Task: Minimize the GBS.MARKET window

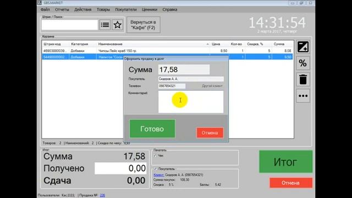Action: (x=293, y=3)
